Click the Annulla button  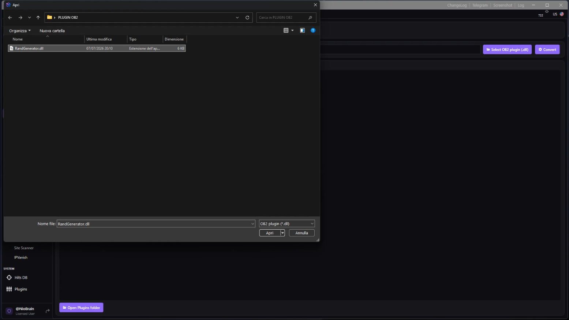click(x=302, y=233)
